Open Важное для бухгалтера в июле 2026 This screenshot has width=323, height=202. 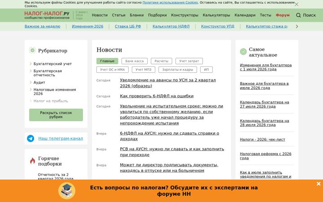click(264, 86)
